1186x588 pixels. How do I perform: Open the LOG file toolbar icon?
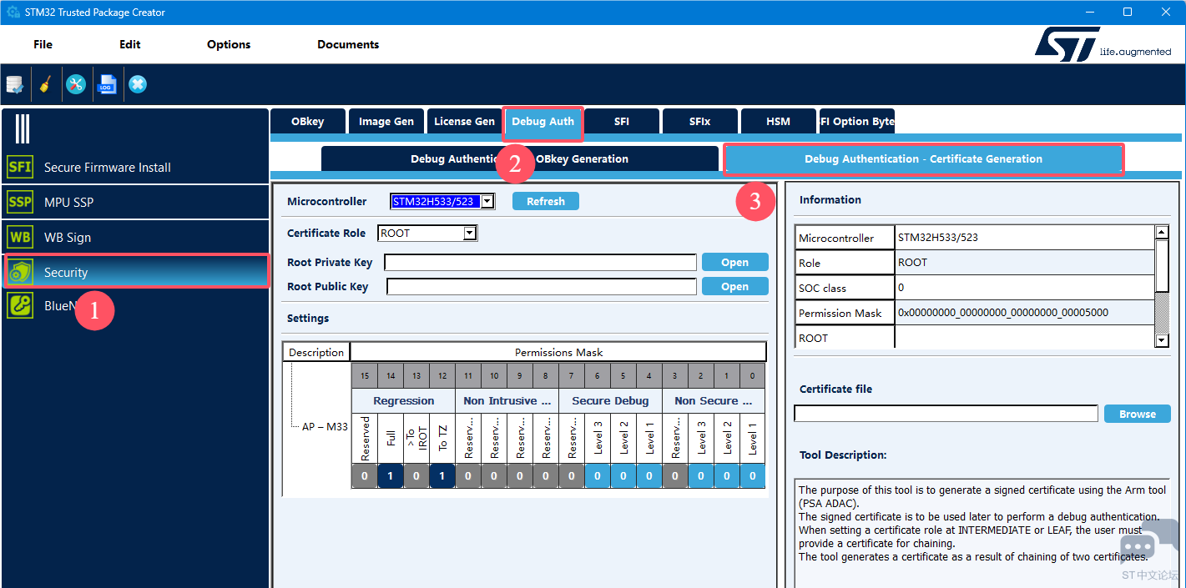107,84
